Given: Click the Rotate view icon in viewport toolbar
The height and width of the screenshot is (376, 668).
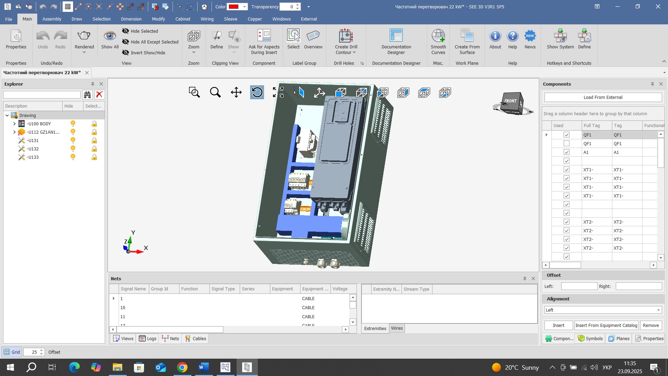Looking at the screenshot, I should pos(257,92).
